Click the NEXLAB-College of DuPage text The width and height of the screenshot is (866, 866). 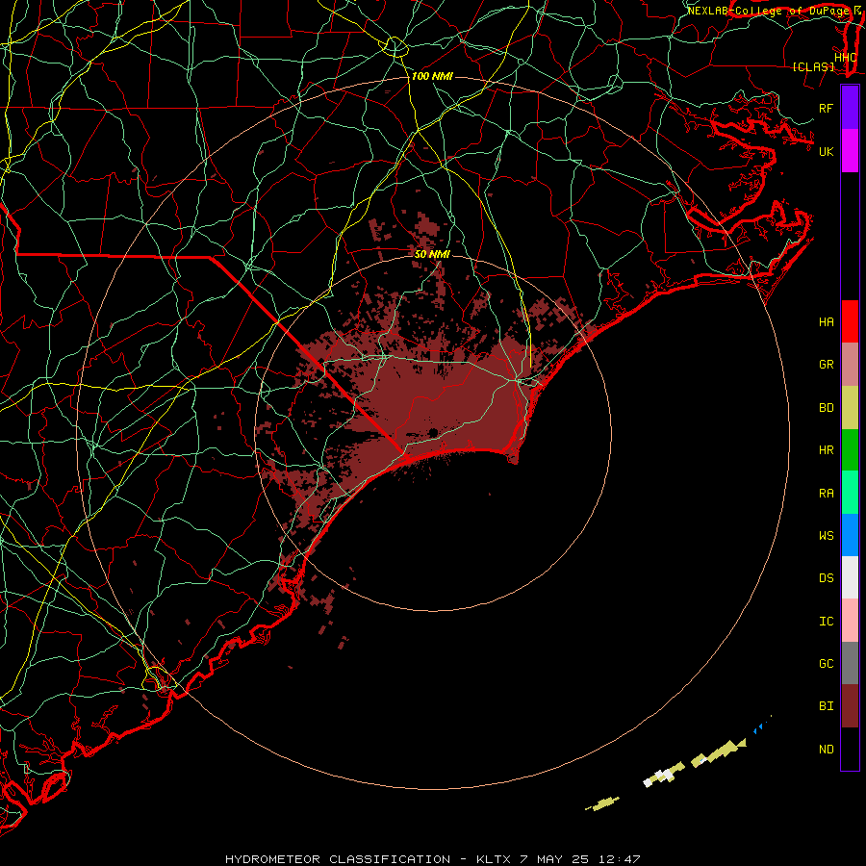(x=768, y=11)
